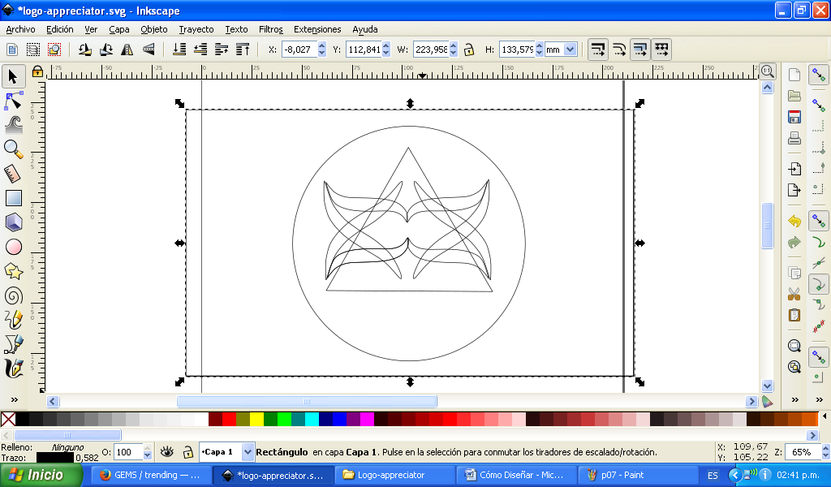Select the Calligraphy tool
This screenshot has height=487, width=831.
[13, 368]
